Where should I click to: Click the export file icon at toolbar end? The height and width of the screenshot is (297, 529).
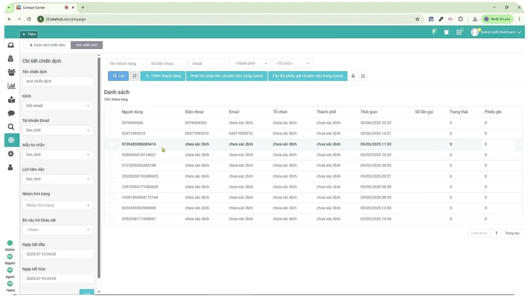[x=363, y=76]
